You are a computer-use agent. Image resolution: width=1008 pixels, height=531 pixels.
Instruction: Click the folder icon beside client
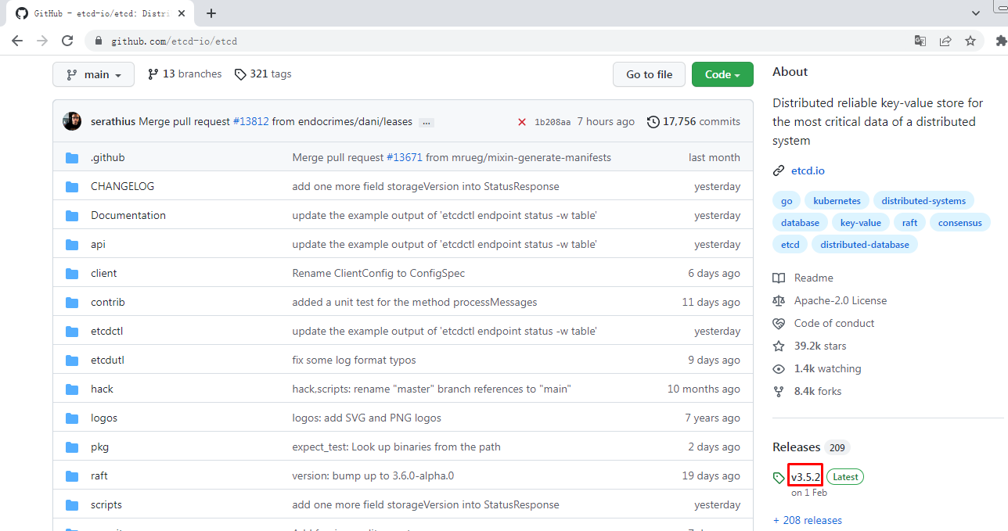(73, 274)
